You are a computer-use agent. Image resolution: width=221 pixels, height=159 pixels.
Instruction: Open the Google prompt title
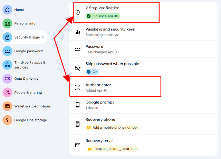[100, 102]
